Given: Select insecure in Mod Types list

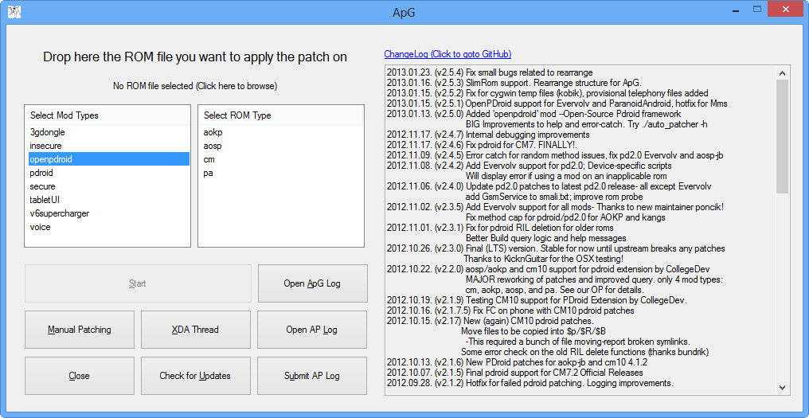Looking at the screenshot, I should point(45,146).
